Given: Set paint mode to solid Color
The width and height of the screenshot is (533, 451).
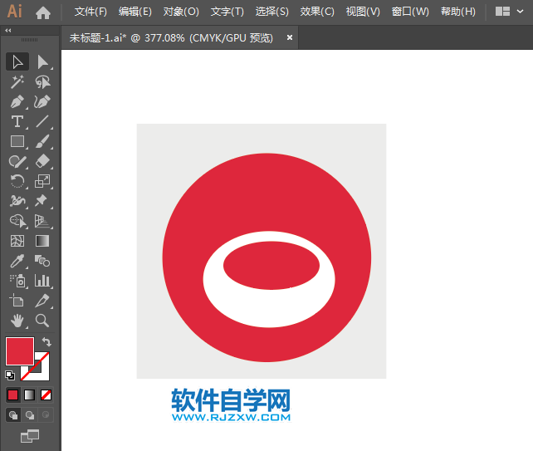Looking at the screenshot, I should point(13,395).
